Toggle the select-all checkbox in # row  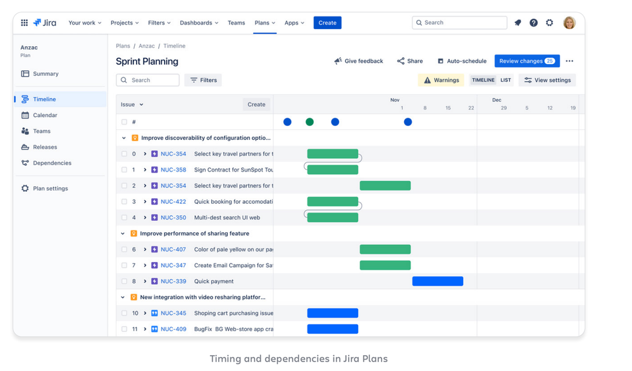coord(124,122)
